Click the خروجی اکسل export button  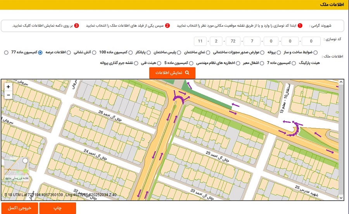pyautogui.click(x=19, y=208)
